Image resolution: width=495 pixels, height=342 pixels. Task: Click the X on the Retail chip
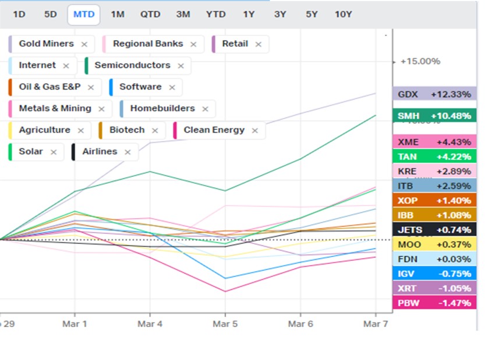(258, 44)
